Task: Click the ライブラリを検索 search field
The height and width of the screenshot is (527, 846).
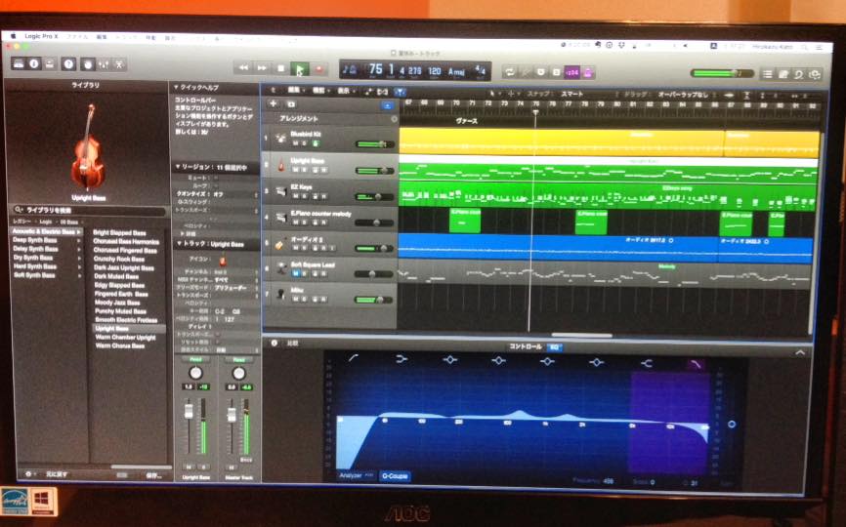Action: [x=89, y=210]
